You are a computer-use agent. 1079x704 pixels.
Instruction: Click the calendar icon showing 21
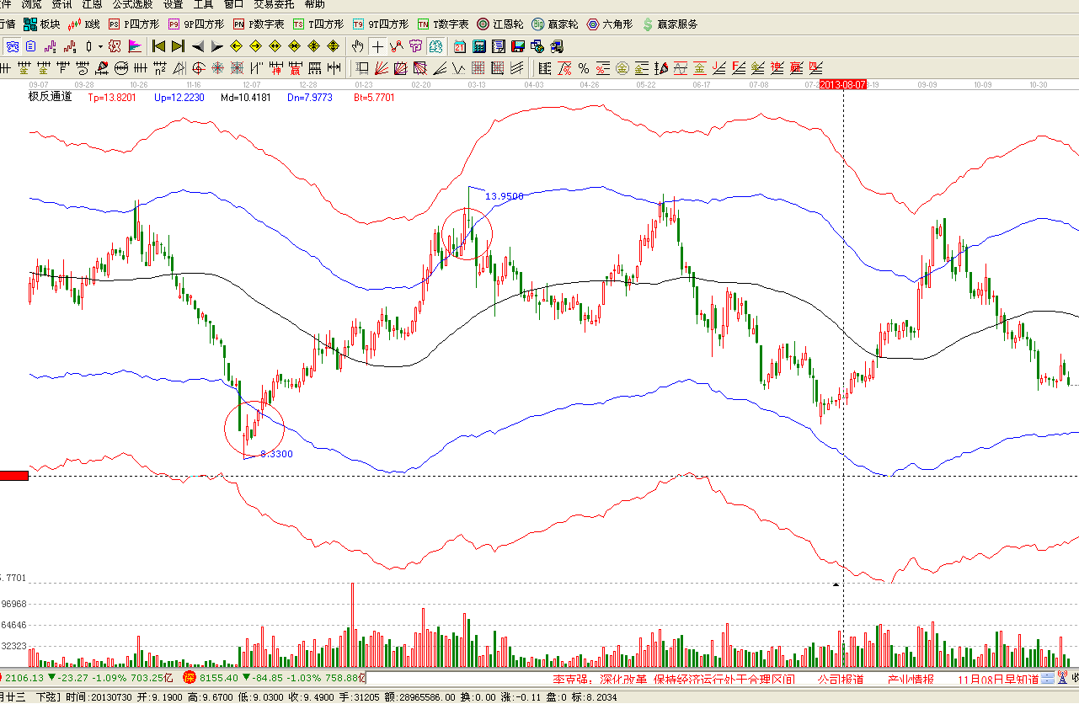click(x=461, y=46)
